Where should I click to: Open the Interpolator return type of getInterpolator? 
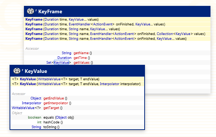pos(32,103)
